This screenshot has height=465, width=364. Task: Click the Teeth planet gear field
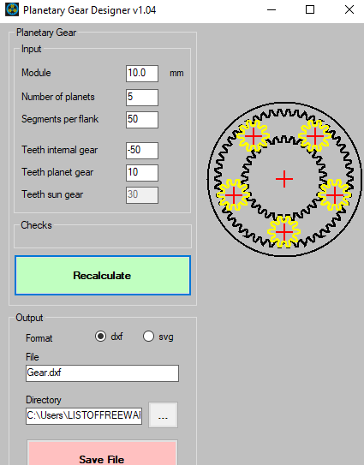coord(142,173)
